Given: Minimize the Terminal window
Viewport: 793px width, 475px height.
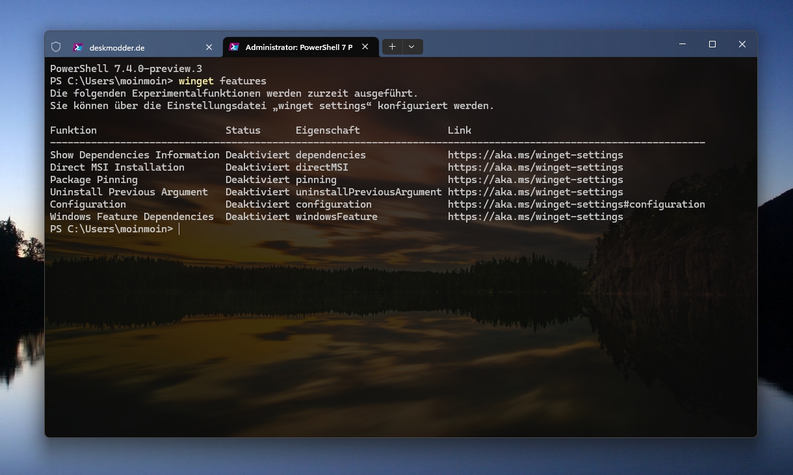Looking at the screenshot, I should click(682, 44).
